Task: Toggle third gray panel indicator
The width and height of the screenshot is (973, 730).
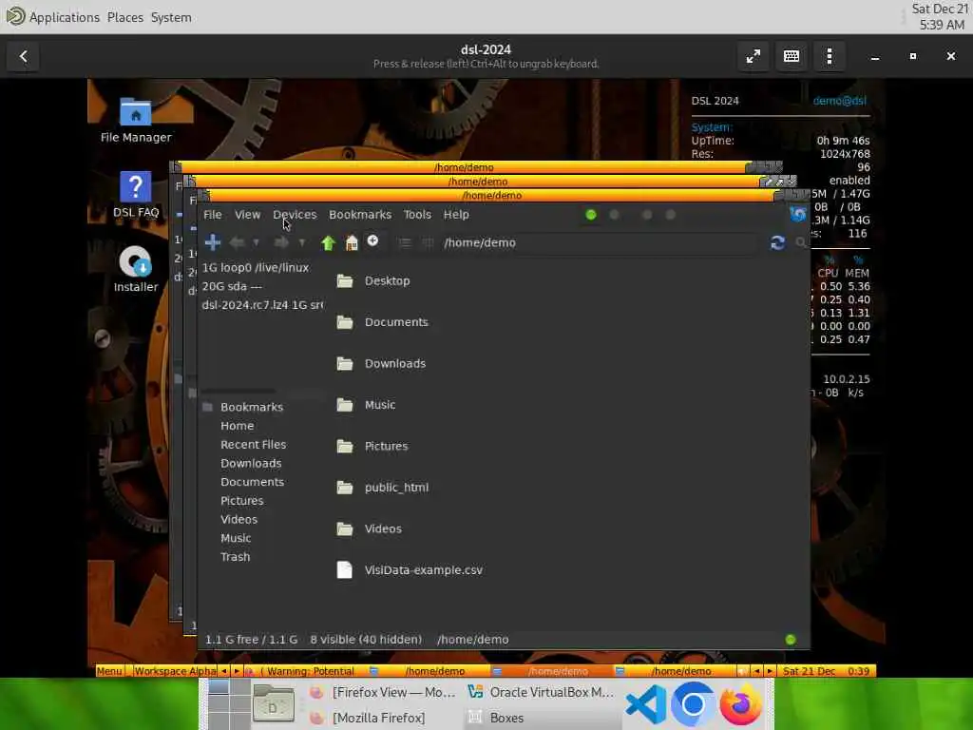Action: click(647, 215)
